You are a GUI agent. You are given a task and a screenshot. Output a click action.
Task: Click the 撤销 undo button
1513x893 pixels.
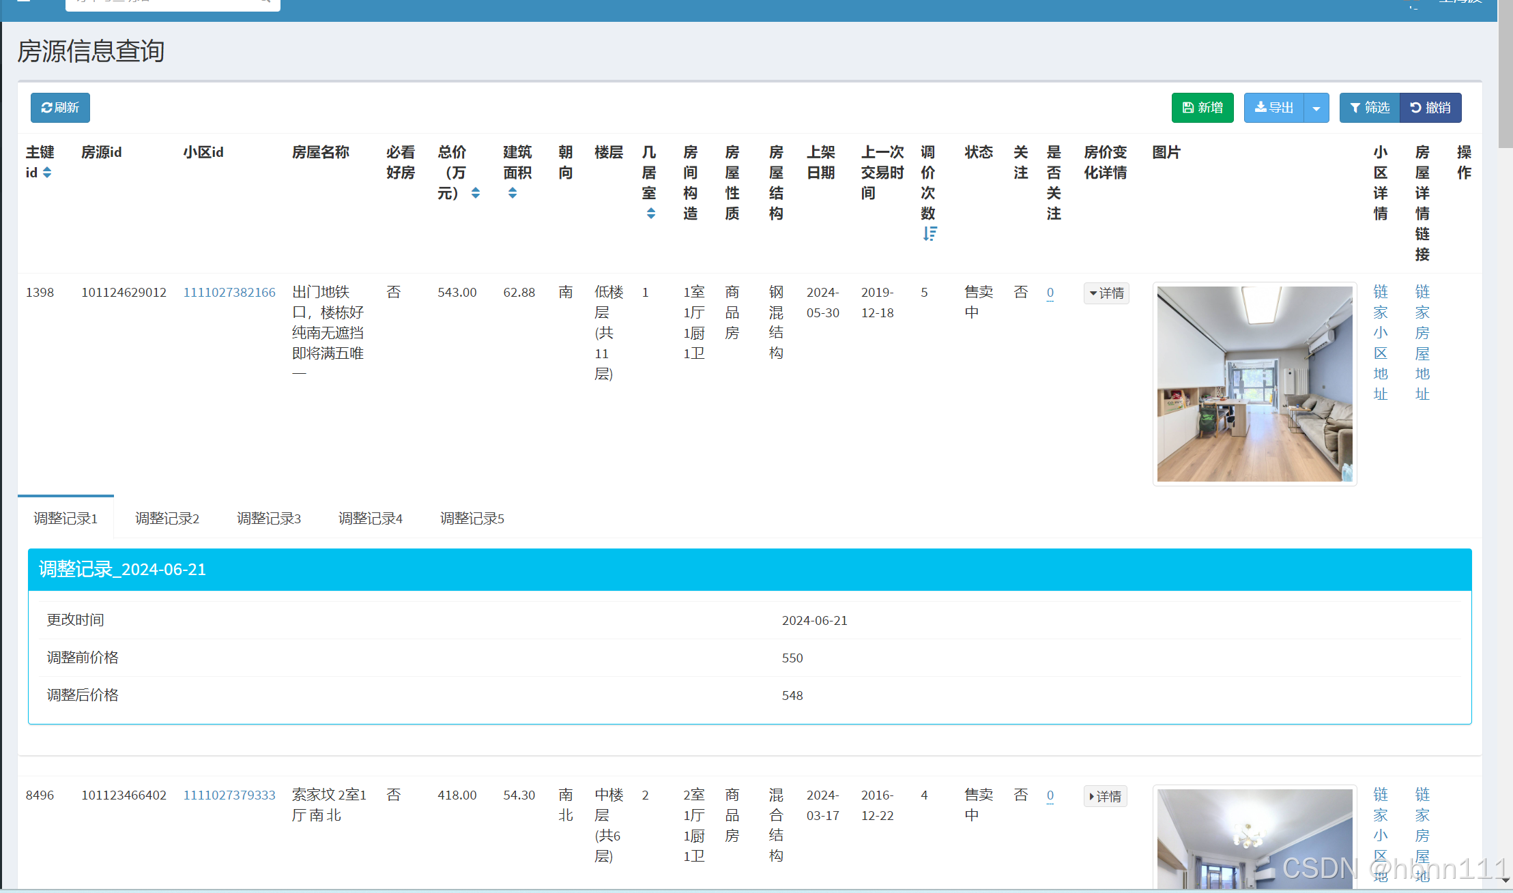[x=1430, y=108]
